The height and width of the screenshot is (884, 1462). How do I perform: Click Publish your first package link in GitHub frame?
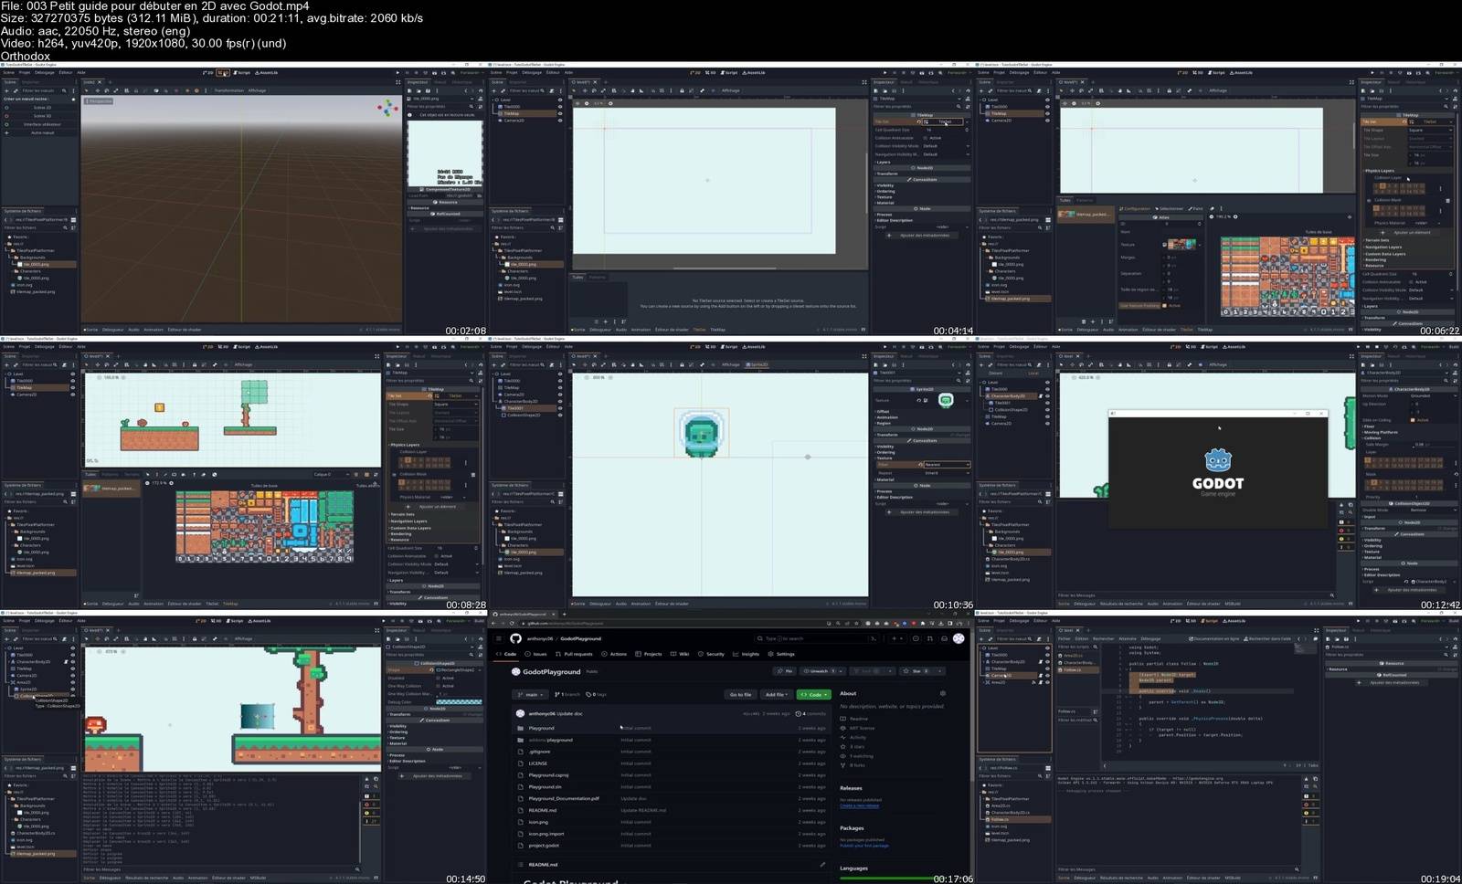864,846
